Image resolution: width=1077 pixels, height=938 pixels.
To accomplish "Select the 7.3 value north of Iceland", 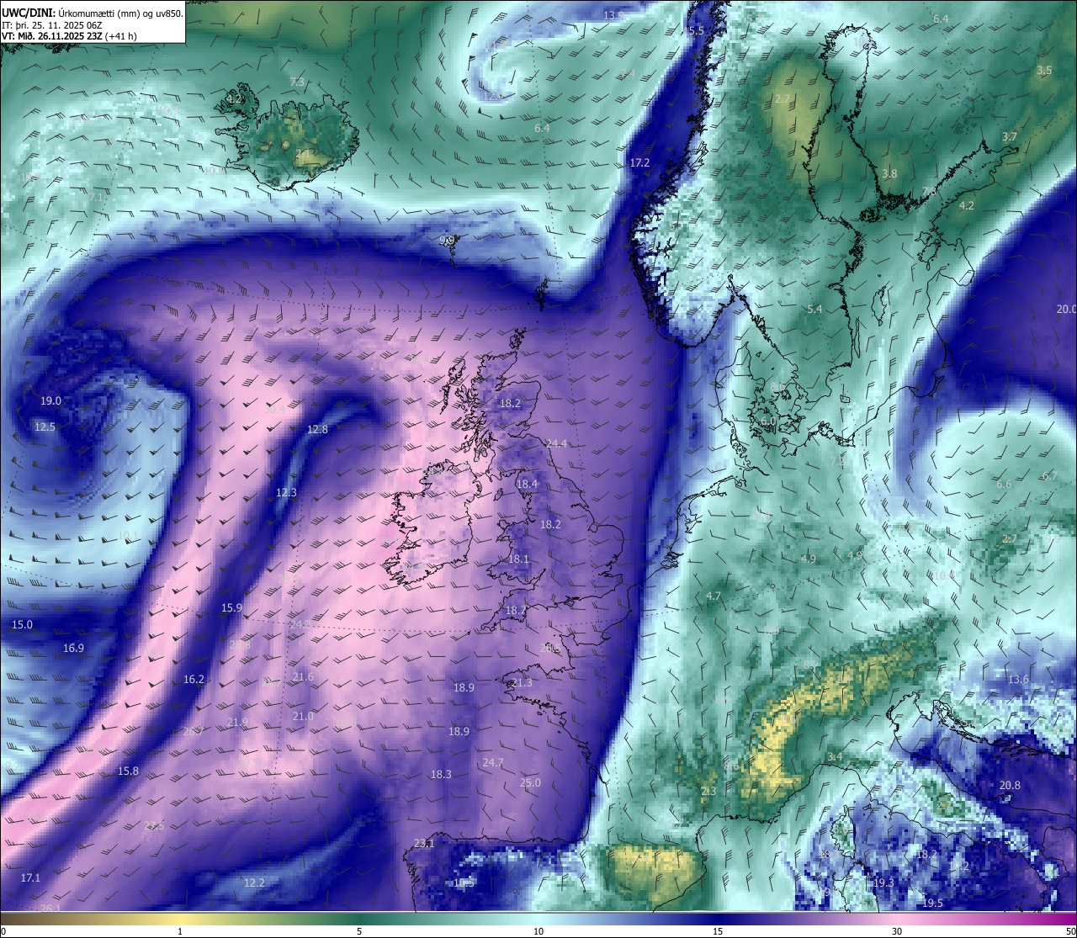I will click(x=297, y=82).
